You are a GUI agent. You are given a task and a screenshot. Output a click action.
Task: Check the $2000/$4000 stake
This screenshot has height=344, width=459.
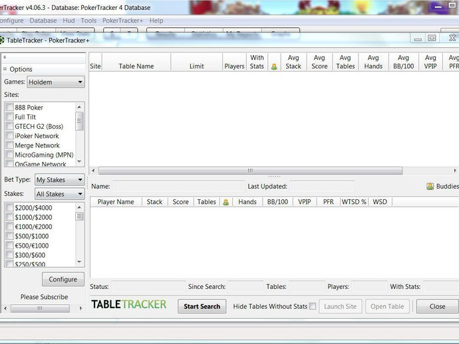click(10, 207)
